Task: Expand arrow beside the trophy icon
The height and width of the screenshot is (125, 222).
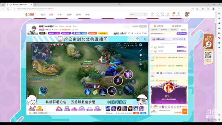Action: 45,109
